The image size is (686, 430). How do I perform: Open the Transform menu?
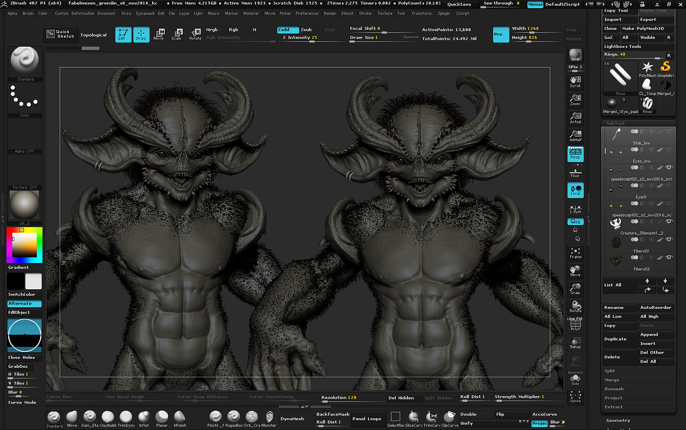(x=421, y=14)
